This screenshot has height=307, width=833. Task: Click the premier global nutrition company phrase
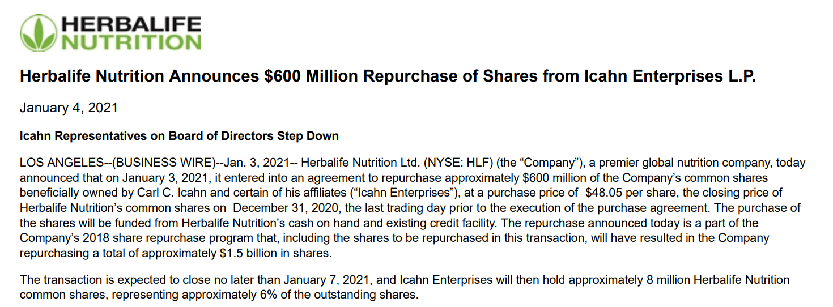coord(665,163)
